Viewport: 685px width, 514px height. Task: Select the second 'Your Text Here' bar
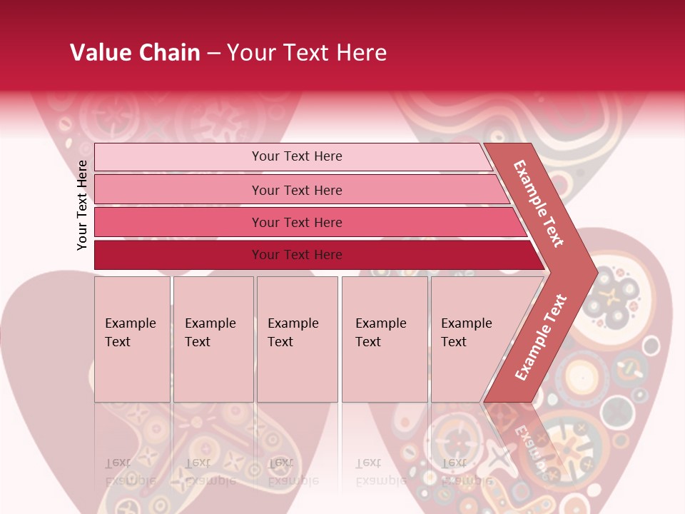301,190
